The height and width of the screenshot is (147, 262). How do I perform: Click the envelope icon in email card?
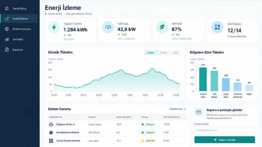click(x=199, y=112)
